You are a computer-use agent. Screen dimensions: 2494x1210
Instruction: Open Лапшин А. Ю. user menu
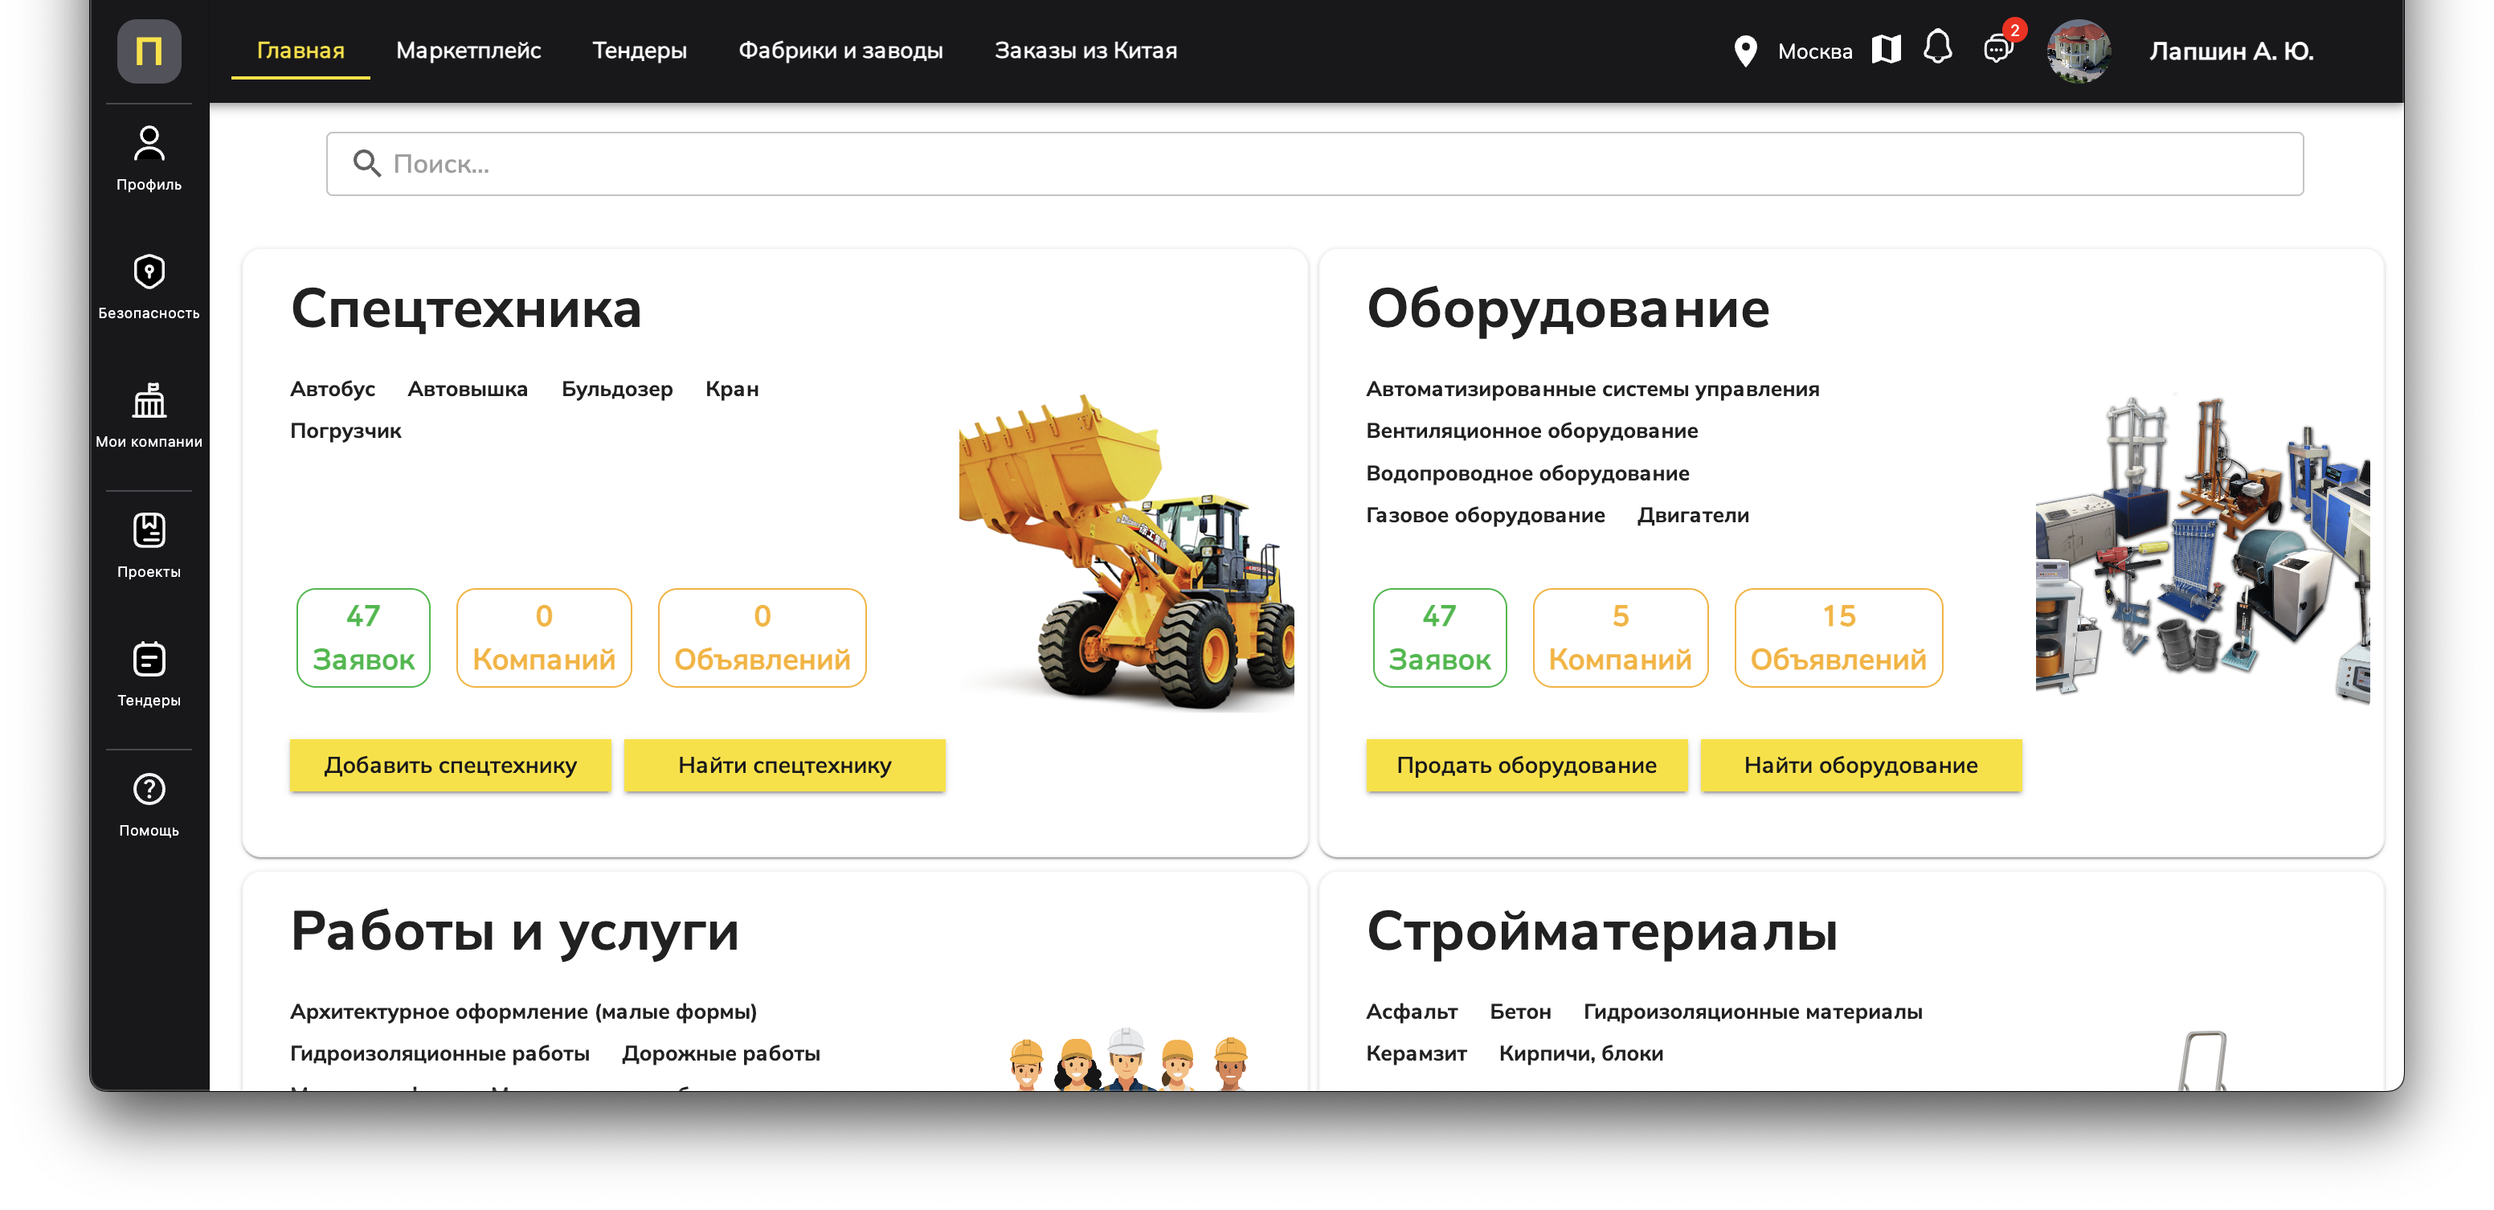(x=2231, y=51)
